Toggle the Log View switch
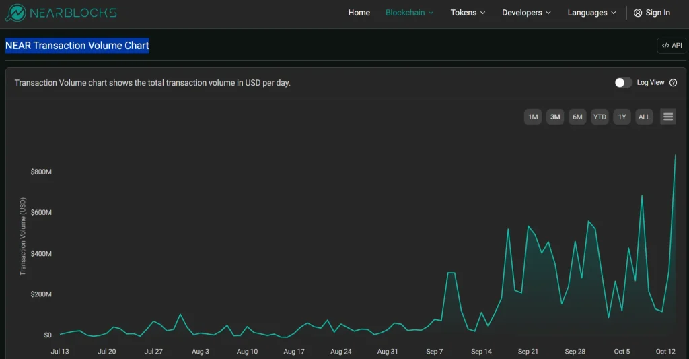 pos(623,83)
